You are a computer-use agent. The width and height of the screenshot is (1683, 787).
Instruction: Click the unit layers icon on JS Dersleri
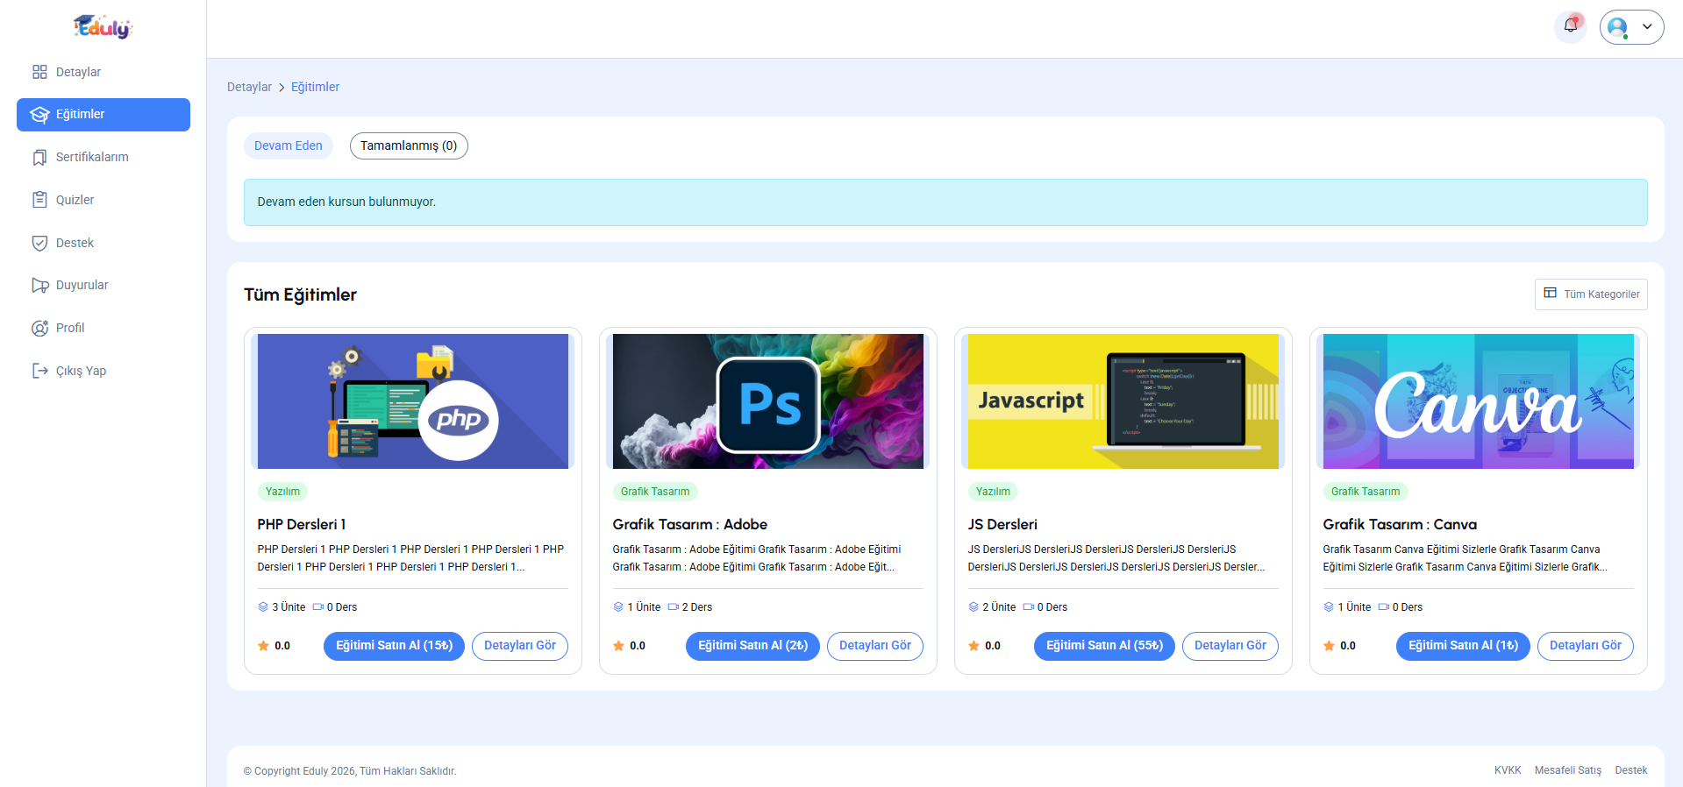(973, 606)
